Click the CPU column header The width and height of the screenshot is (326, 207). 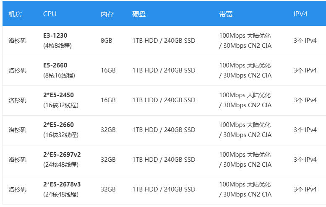(x=50, y=14)
